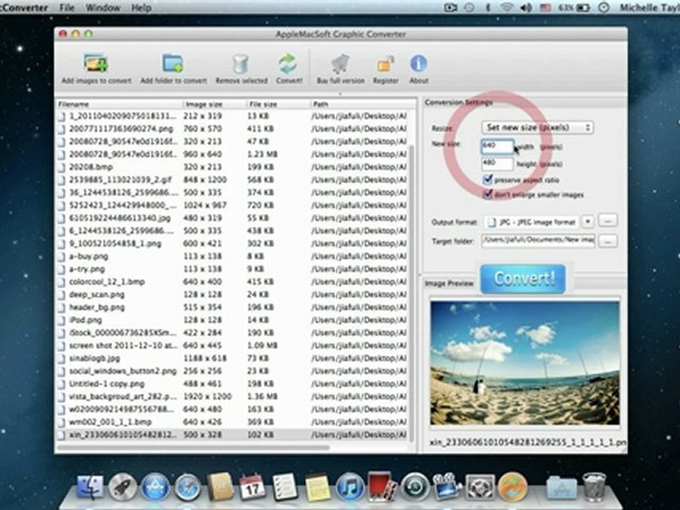Viewport: 680px width, 510px height.
Task: Select file 9_100521054858_1.png
Action: [232, 244]
